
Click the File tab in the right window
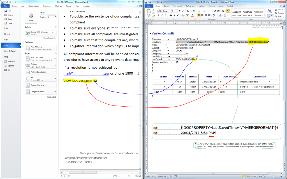(149, 6)
